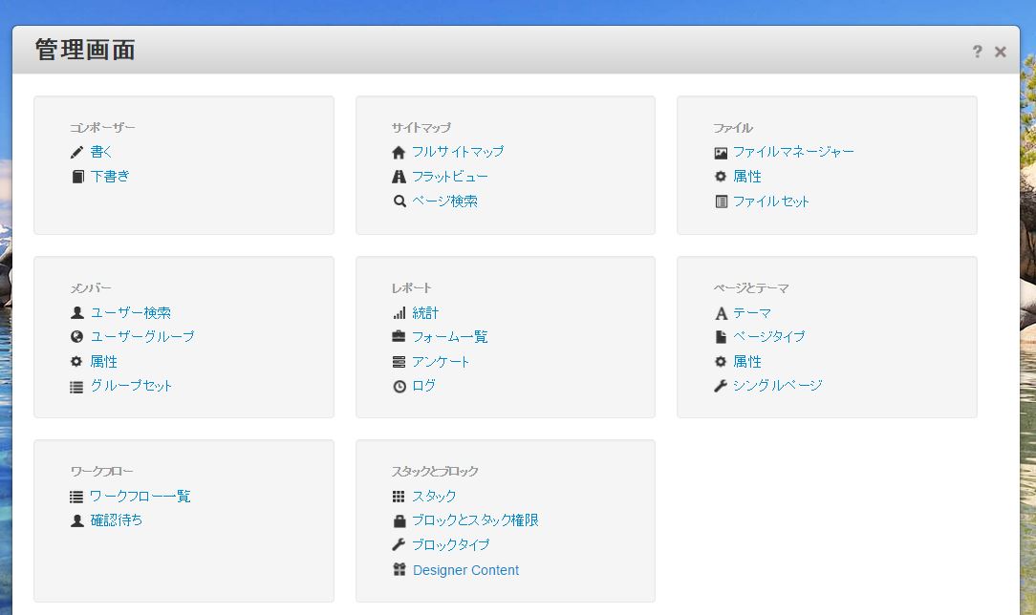Open the シングルページ link
Viewport: 1036px width, 615px height.
[x=778, y=386]
